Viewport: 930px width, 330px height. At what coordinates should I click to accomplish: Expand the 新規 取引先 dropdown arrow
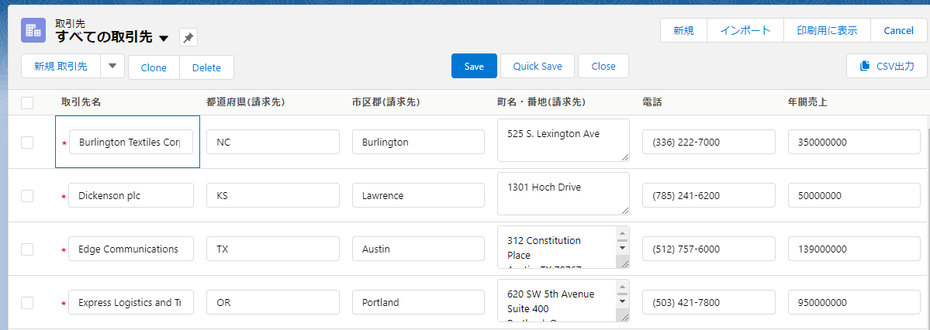click(112, 67)
